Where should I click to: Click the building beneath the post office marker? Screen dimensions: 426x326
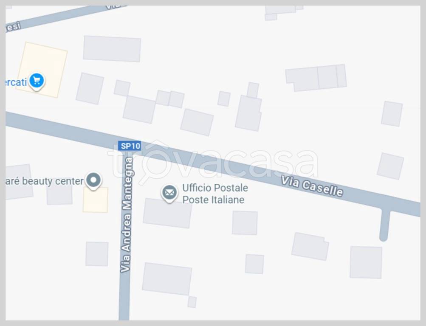[167, 214]
